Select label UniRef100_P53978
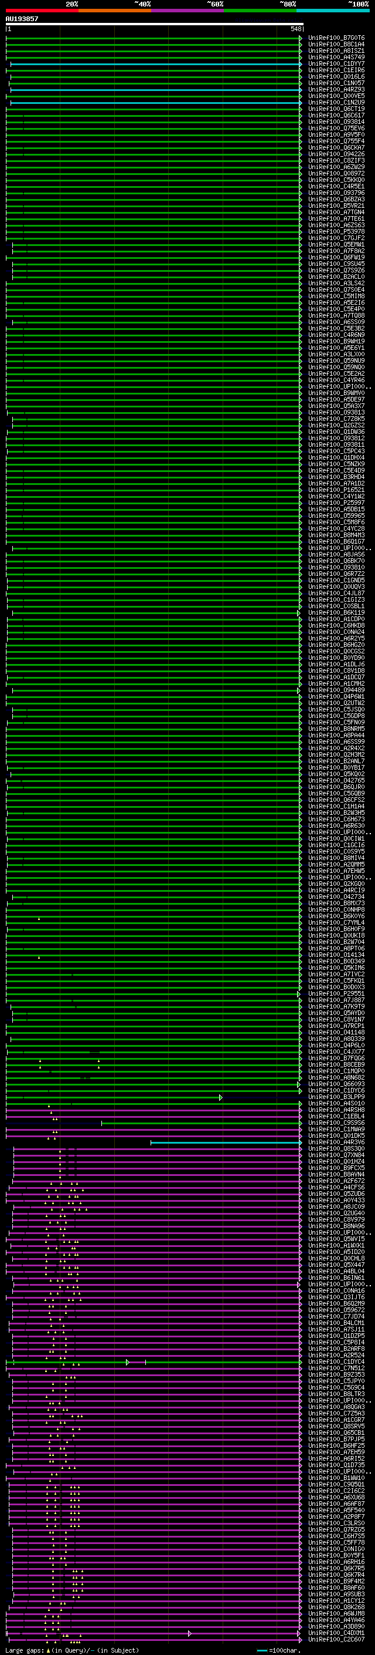Image resolution: width=375 pixels, height=1655 pixels. 336,231
